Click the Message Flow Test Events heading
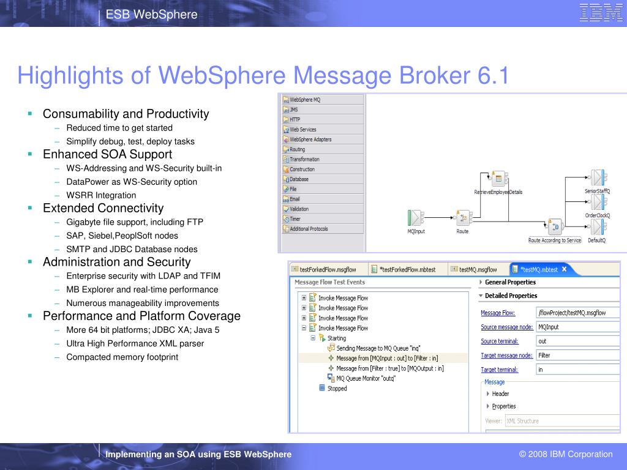Viewport: 627px width, 470px height. point(329,282)
